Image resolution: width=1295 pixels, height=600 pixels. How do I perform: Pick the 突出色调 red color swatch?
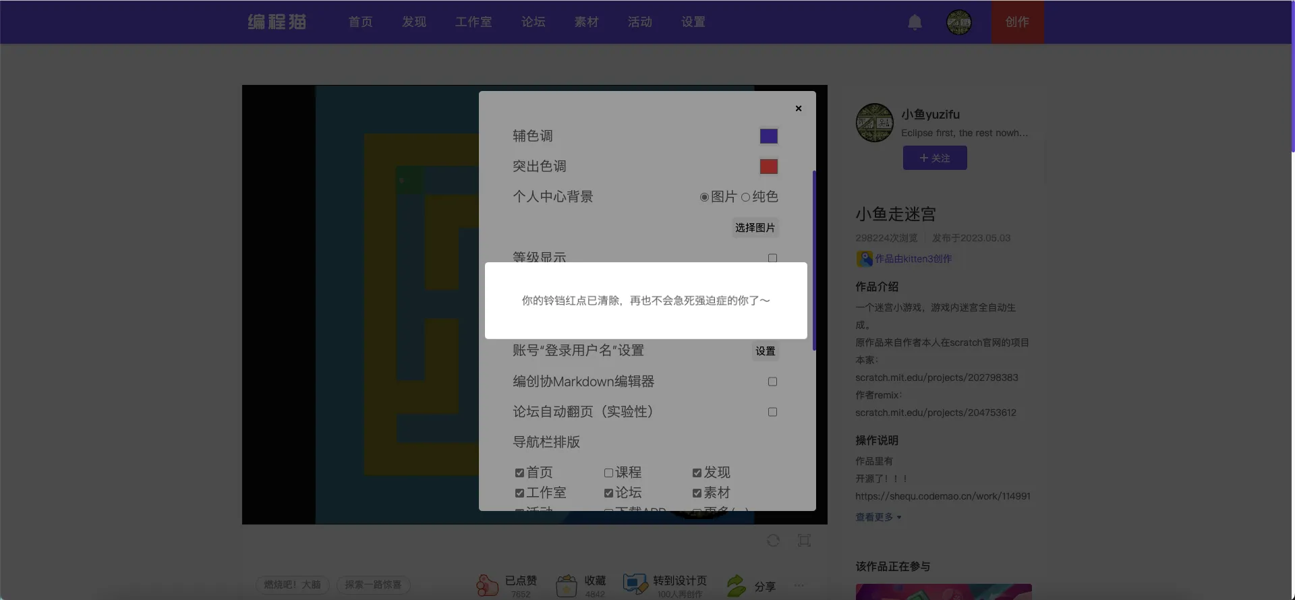click(768, 167)
